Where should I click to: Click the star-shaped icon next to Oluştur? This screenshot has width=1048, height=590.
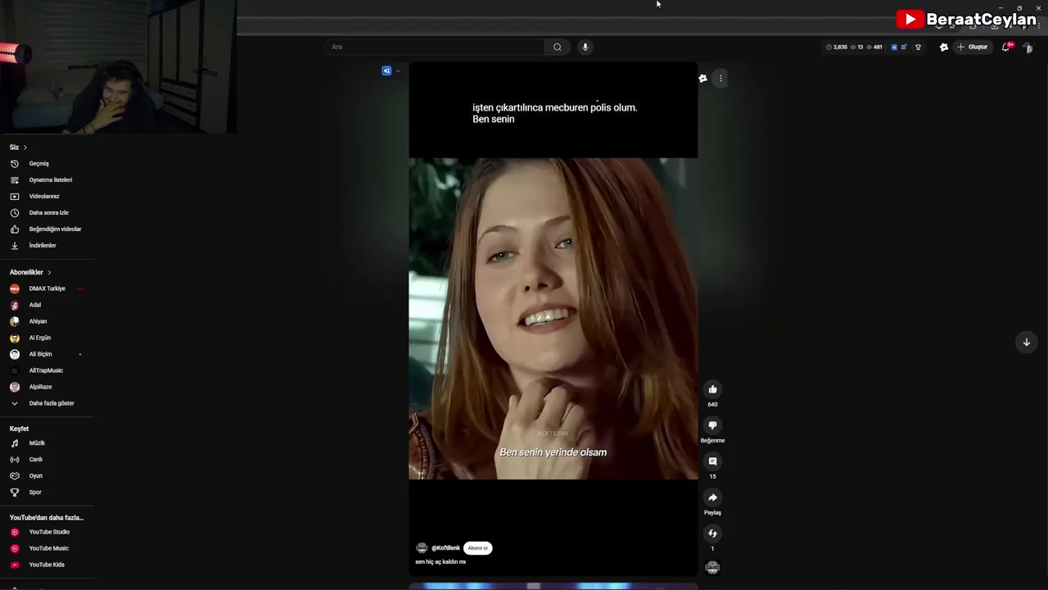[x=943, y=47]
